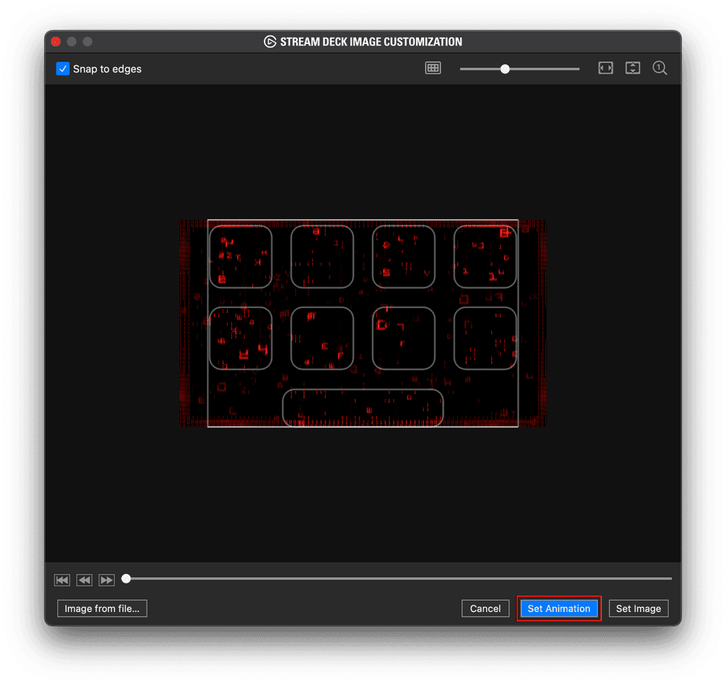Click the step-forward frame icon
The height and width of the screenshot is (685, 726).
click(107, 579)
